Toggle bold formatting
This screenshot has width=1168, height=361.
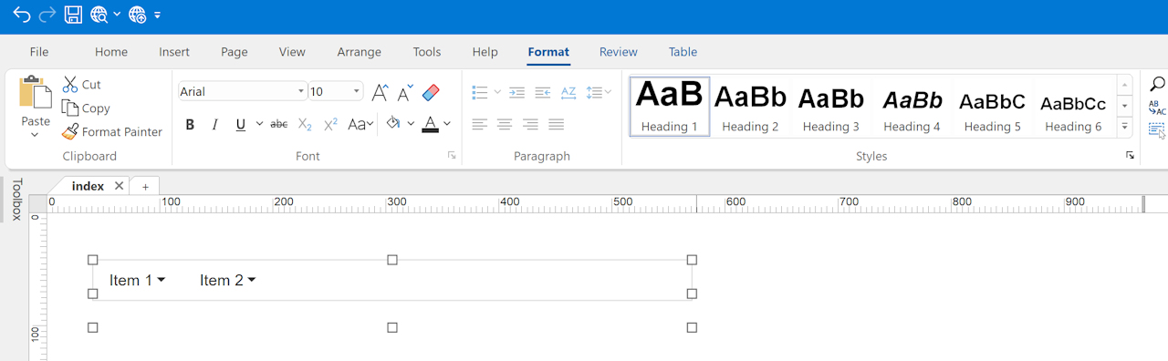(190, 125)
